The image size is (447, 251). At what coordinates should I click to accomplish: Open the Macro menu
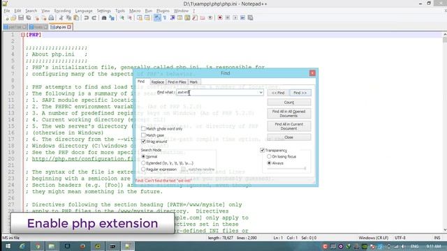135,11
